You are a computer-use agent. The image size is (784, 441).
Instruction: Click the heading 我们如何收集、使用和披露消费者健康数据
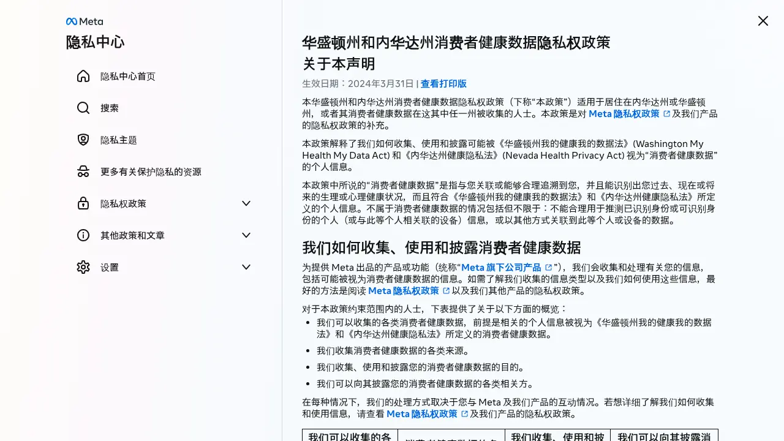442,248
